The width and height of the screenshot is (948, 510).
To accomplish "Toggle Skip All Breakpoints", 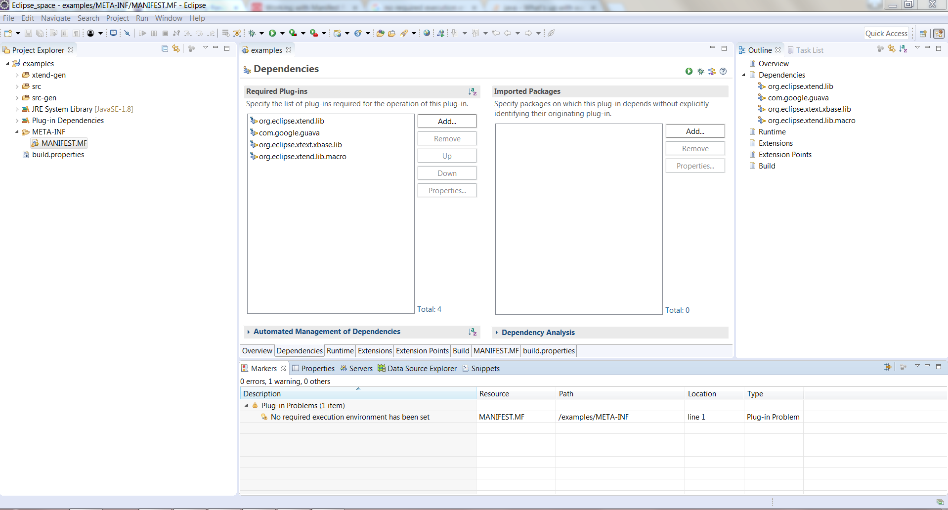I will coord(127,33).
